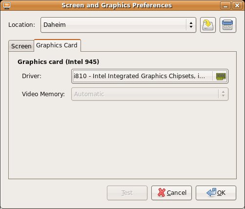Expand the Video Memory Automatic dropdown
Screen dimensions: 245x209
pyautogui.click(x=150, y=94)
